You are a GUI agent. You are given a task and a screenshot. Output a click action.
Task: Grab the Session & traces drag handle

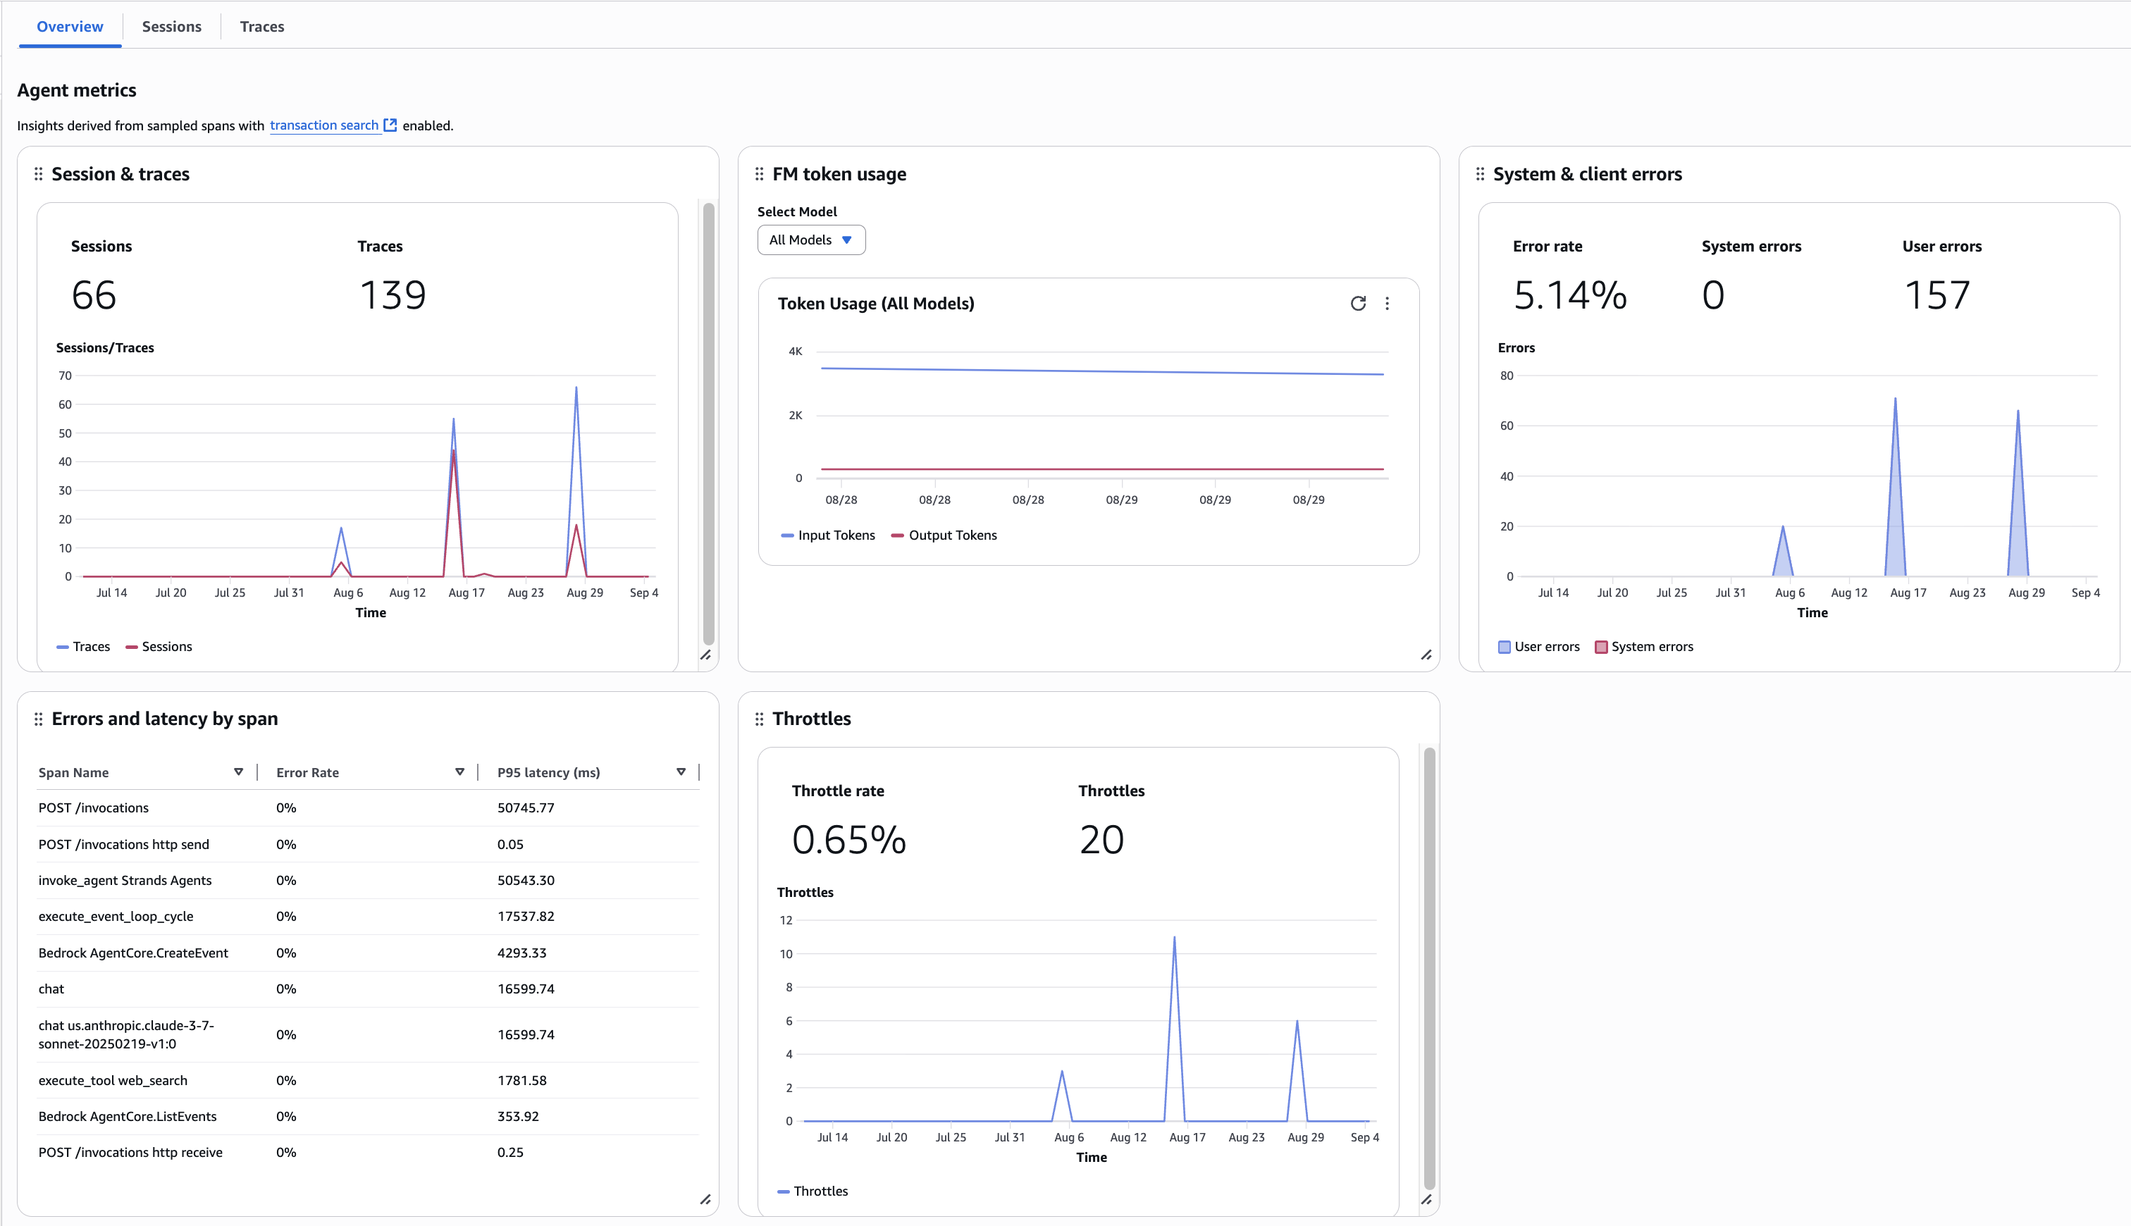(38, 174)
